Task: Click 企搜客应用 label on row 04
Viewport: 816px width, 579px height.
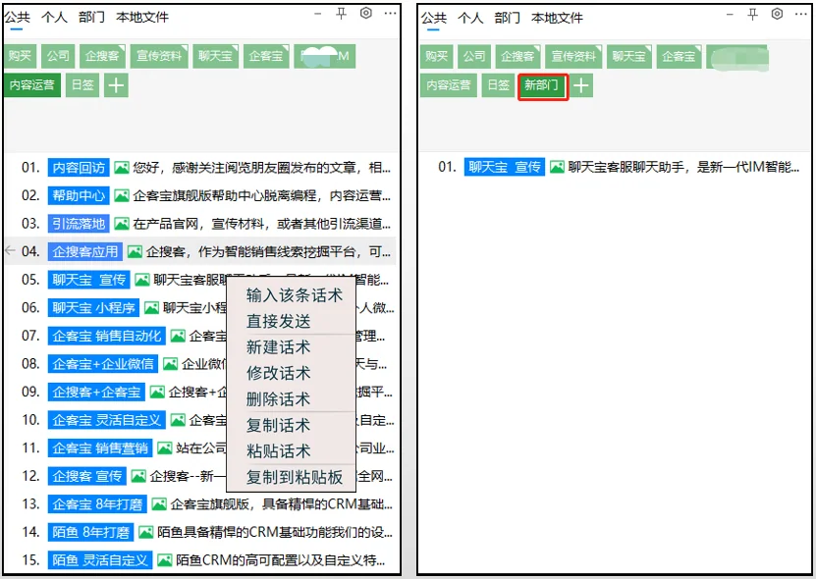Action: (x=85, y=252)
